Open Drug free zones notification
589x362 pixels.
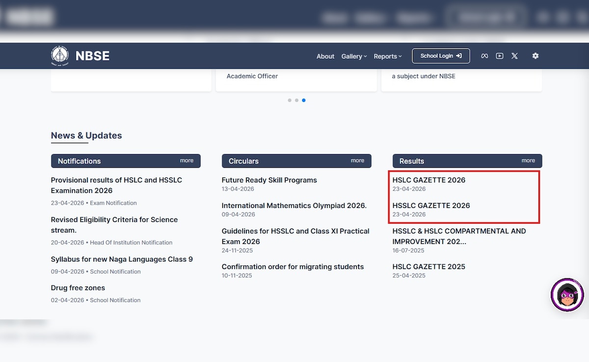[78, 288]
